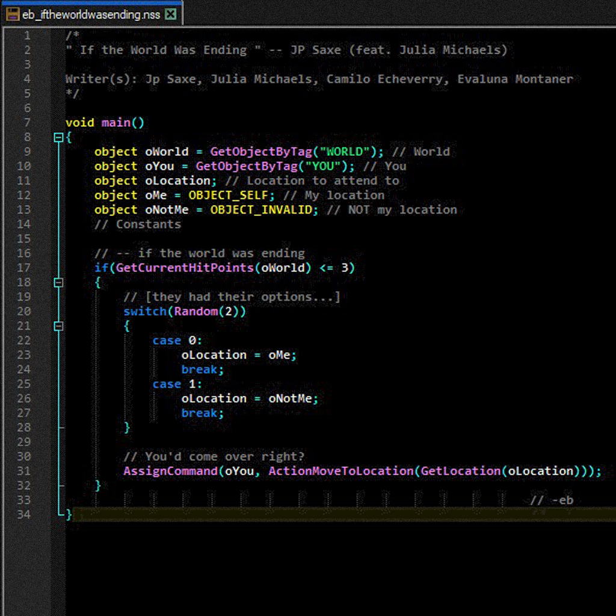Click the closing brace on line 34

pyautogui.click(x=69, y=514)
